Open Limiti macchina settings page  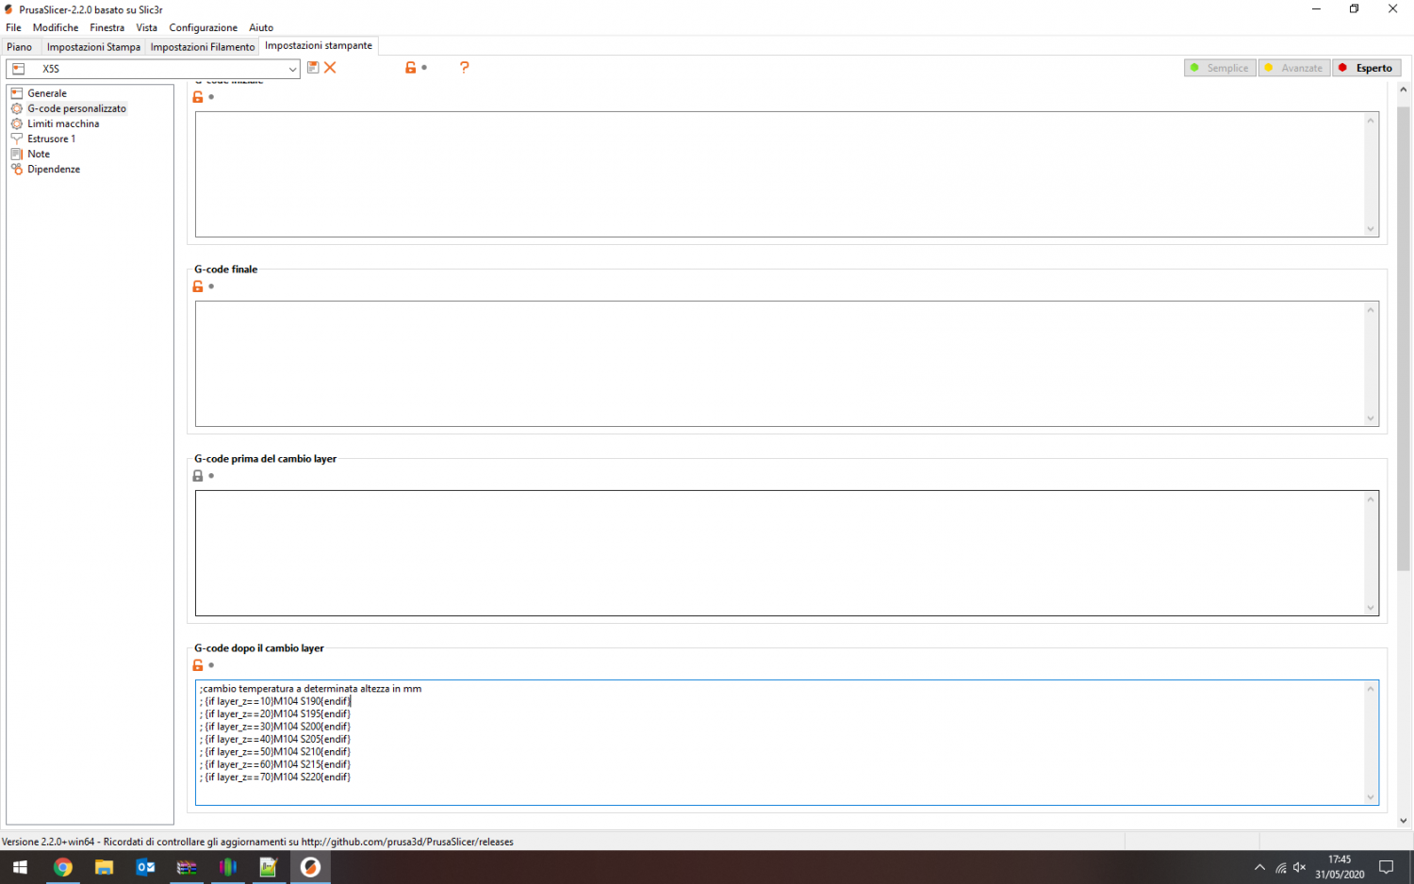click(x=62, y=123)
